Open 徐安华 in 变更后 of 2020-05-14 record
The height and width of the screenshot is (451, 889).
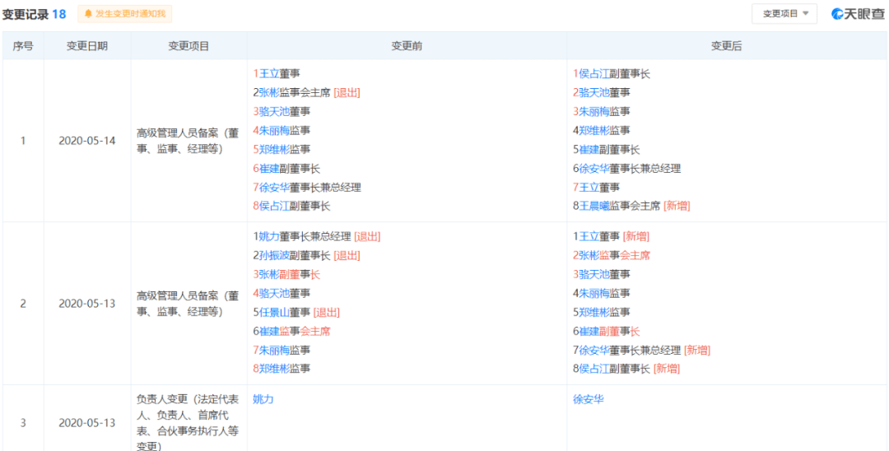pyautogui.click(x=594, y=168)
